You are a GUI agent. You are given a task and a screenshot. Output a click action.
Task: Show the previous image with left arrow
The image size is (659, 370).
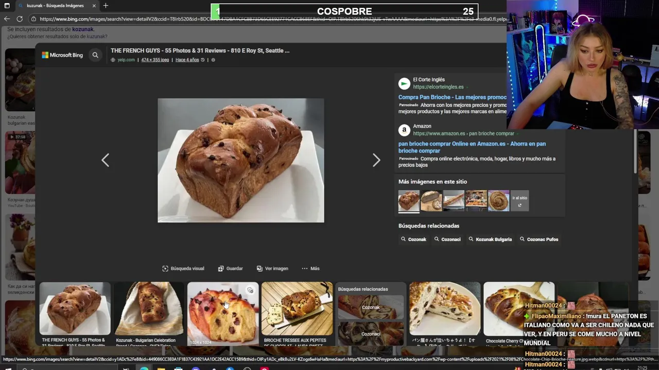point(105,160)
